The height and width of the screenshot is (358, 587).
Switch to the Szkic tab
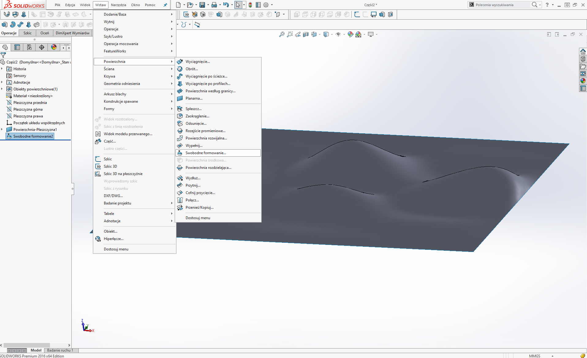click(x=27, y=33)
